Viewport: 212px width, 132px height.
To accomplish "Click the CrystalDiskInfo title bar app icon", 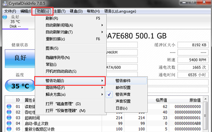I will tap(5, 3).
